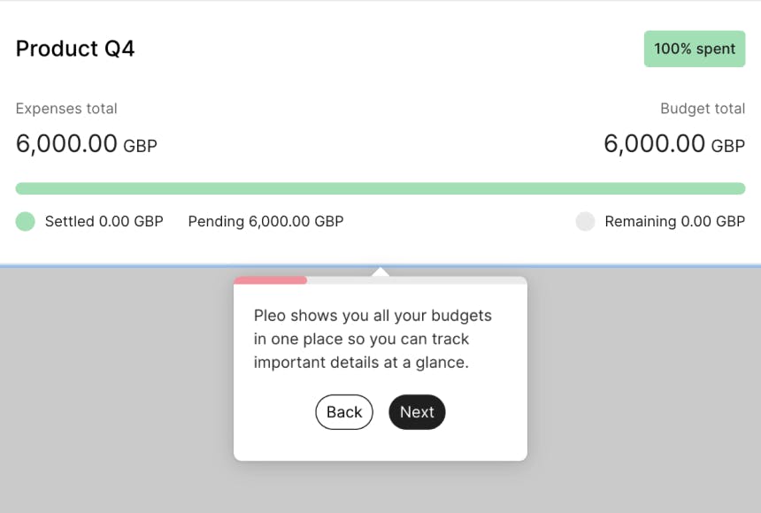Click the tooltip text about Pleo budgets
This screenshot has height=513, width=761.
tap(373, 339)
